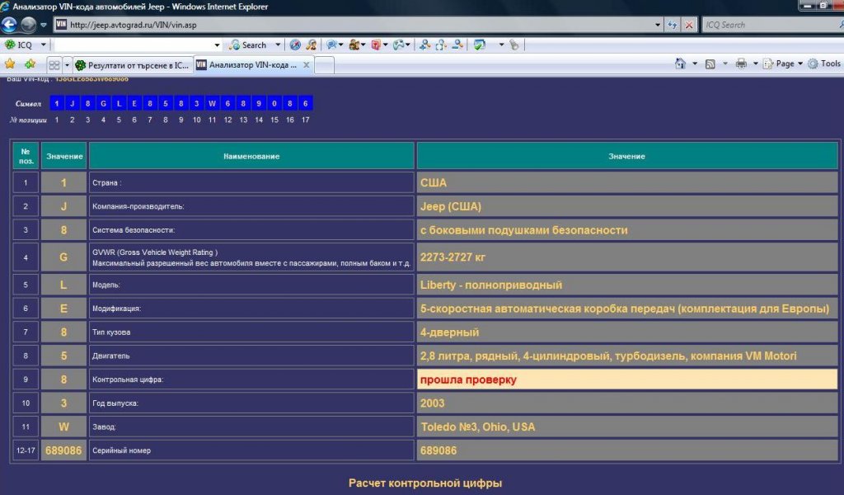Click the 'США' country value
Image resolution: width=844 pixels, height=495 pixels.
pos(434,183)
